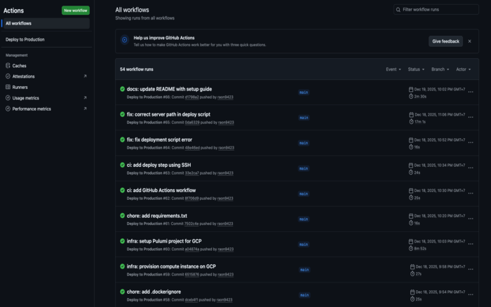Open options menu for .dockerignore run
This screenshot has width=491, height=307.
[x=471, y=295]
